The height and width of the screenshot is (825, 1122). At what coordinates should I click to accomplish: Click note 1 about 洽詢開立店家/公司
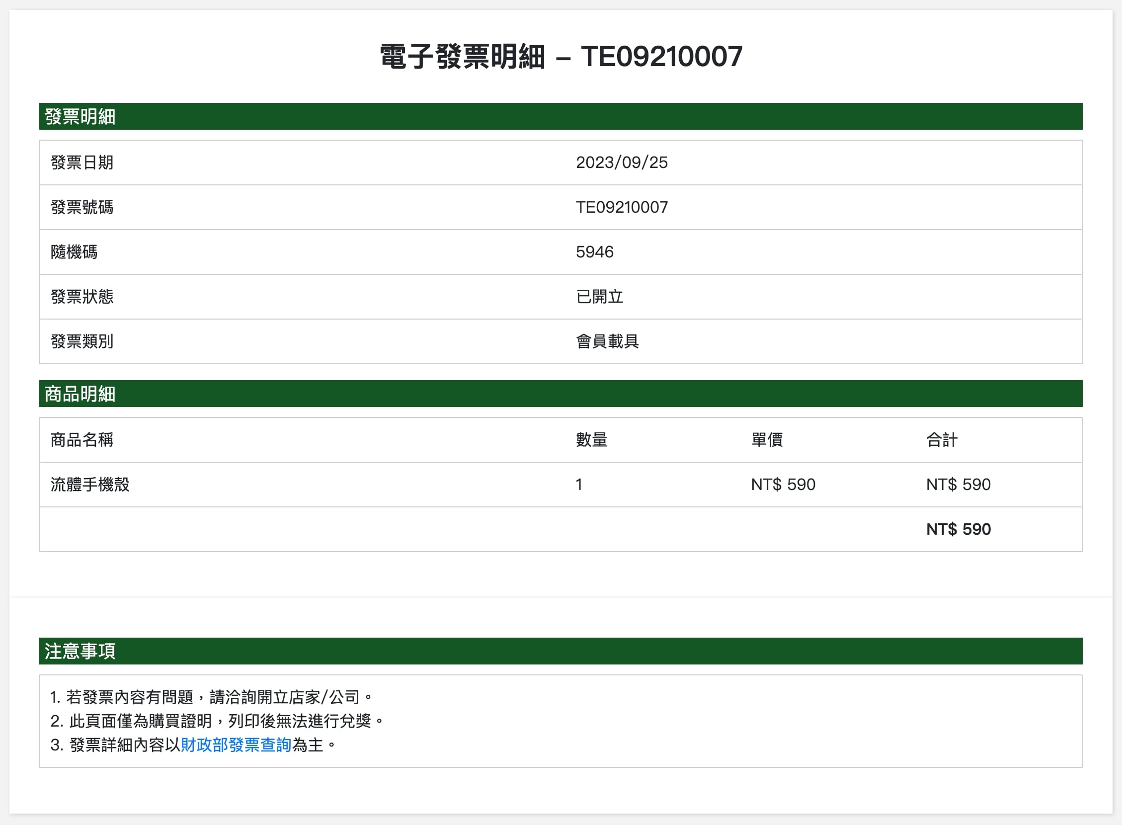tap(212, 697)
